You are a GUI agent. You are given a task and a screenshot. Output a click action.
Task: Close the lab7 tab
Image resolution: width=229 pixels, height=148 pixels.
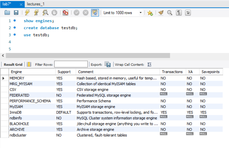click(x=21, y=5)
